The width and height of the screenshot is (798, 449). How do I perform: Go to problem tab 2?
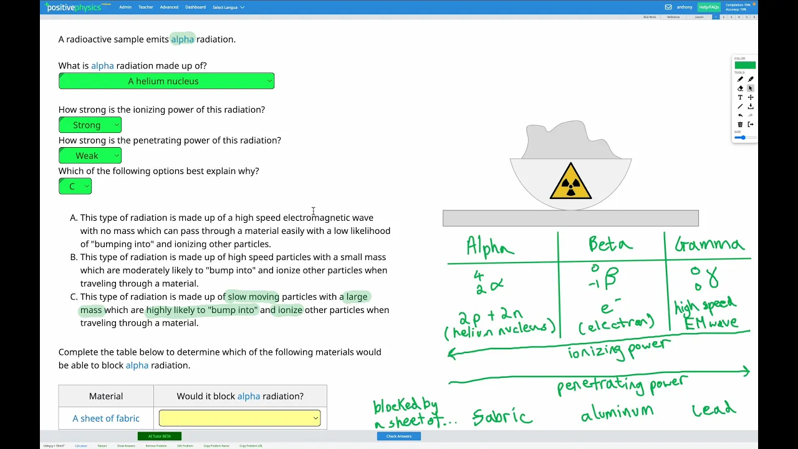pos(723,17)
